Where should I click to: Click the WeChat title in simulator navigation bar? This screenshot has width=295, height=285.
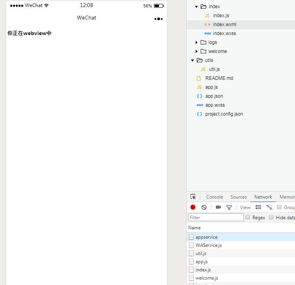[87, 18]
